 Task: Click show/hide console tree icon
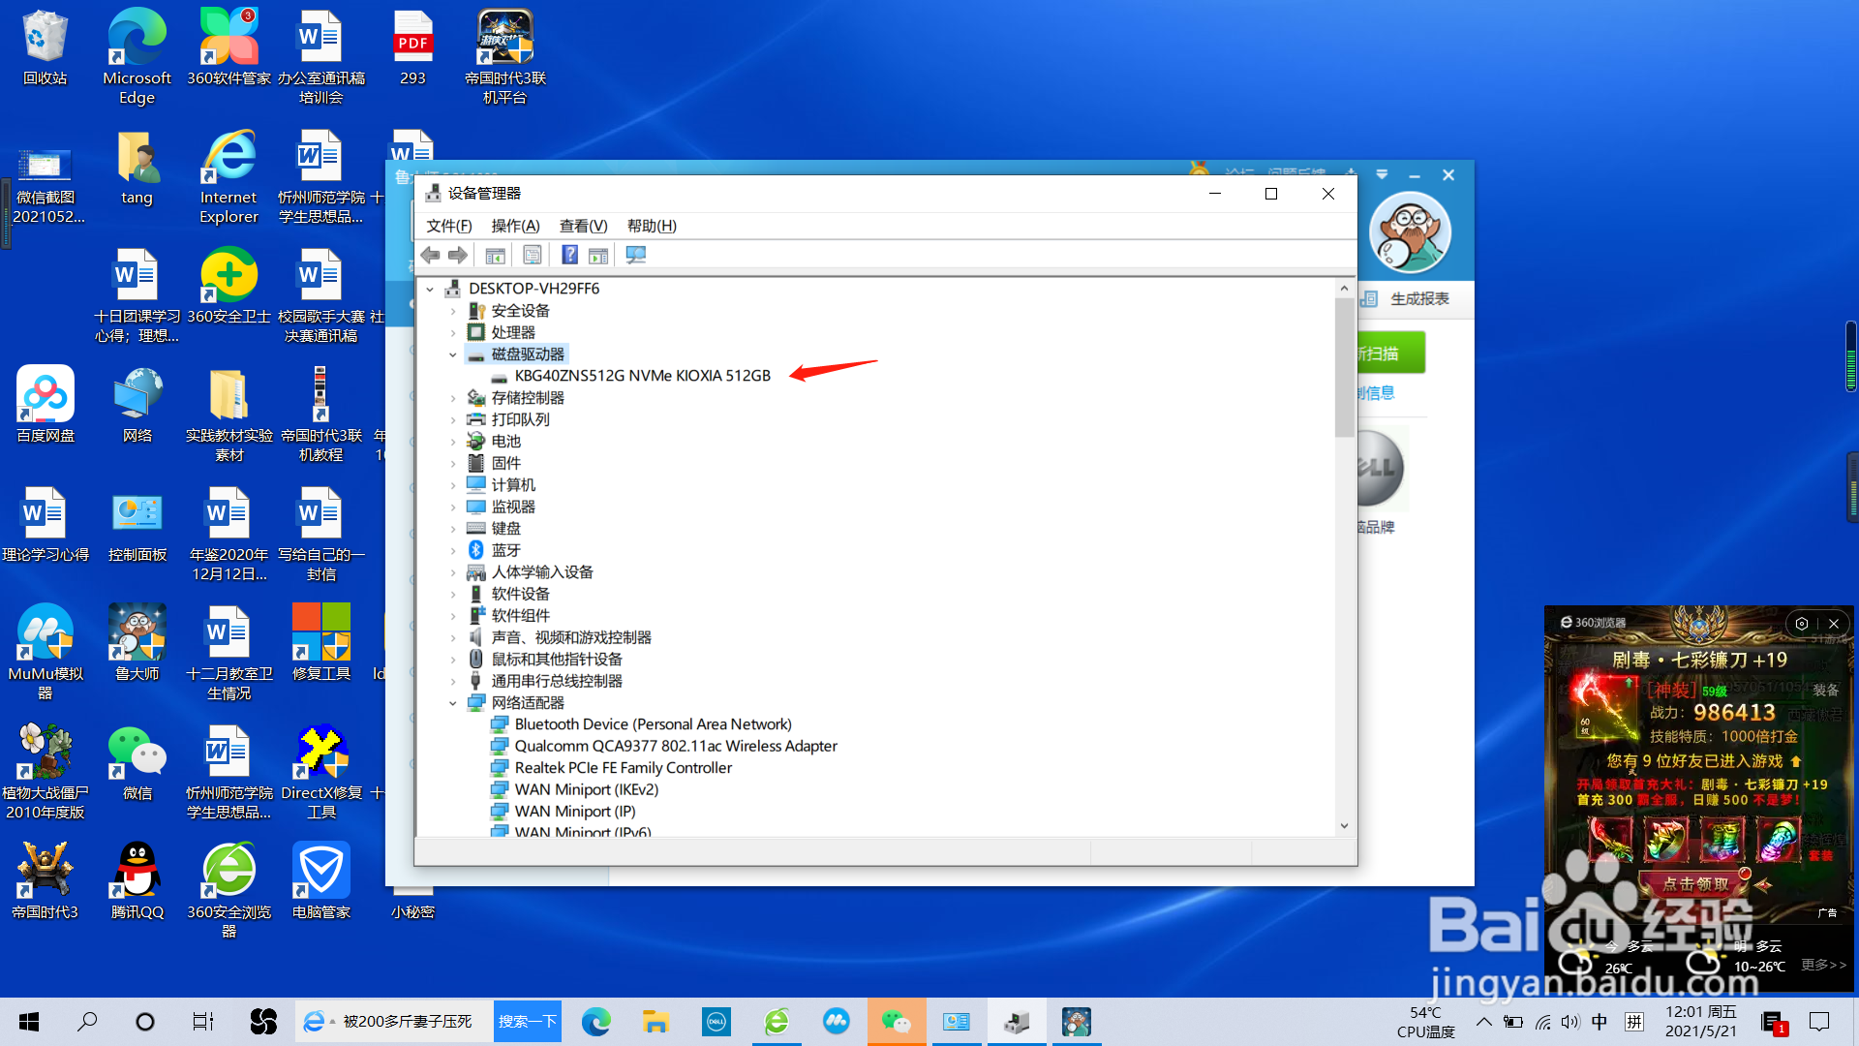[x=495, y=255]
